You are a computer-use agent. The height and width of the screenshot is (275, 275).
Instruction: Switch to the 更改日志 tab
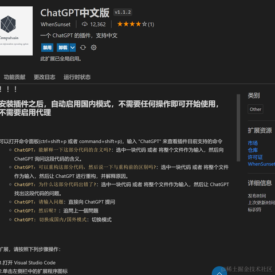click(45, 77)
